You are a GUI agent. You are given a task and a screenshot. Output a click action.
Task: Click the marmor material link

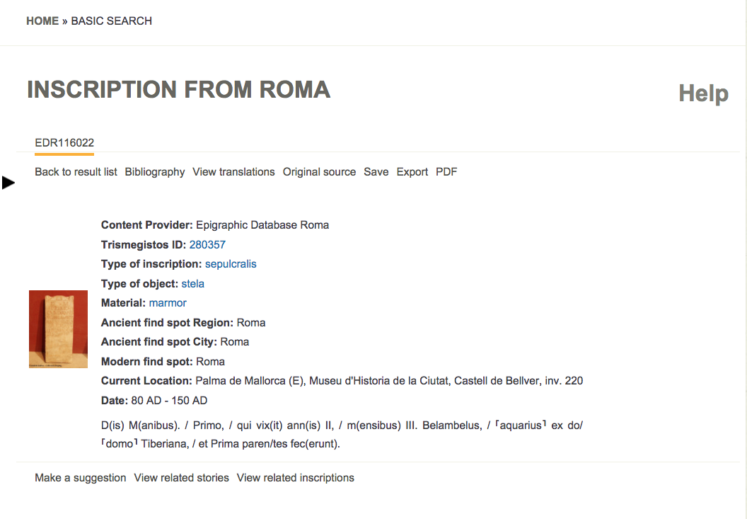168,302
